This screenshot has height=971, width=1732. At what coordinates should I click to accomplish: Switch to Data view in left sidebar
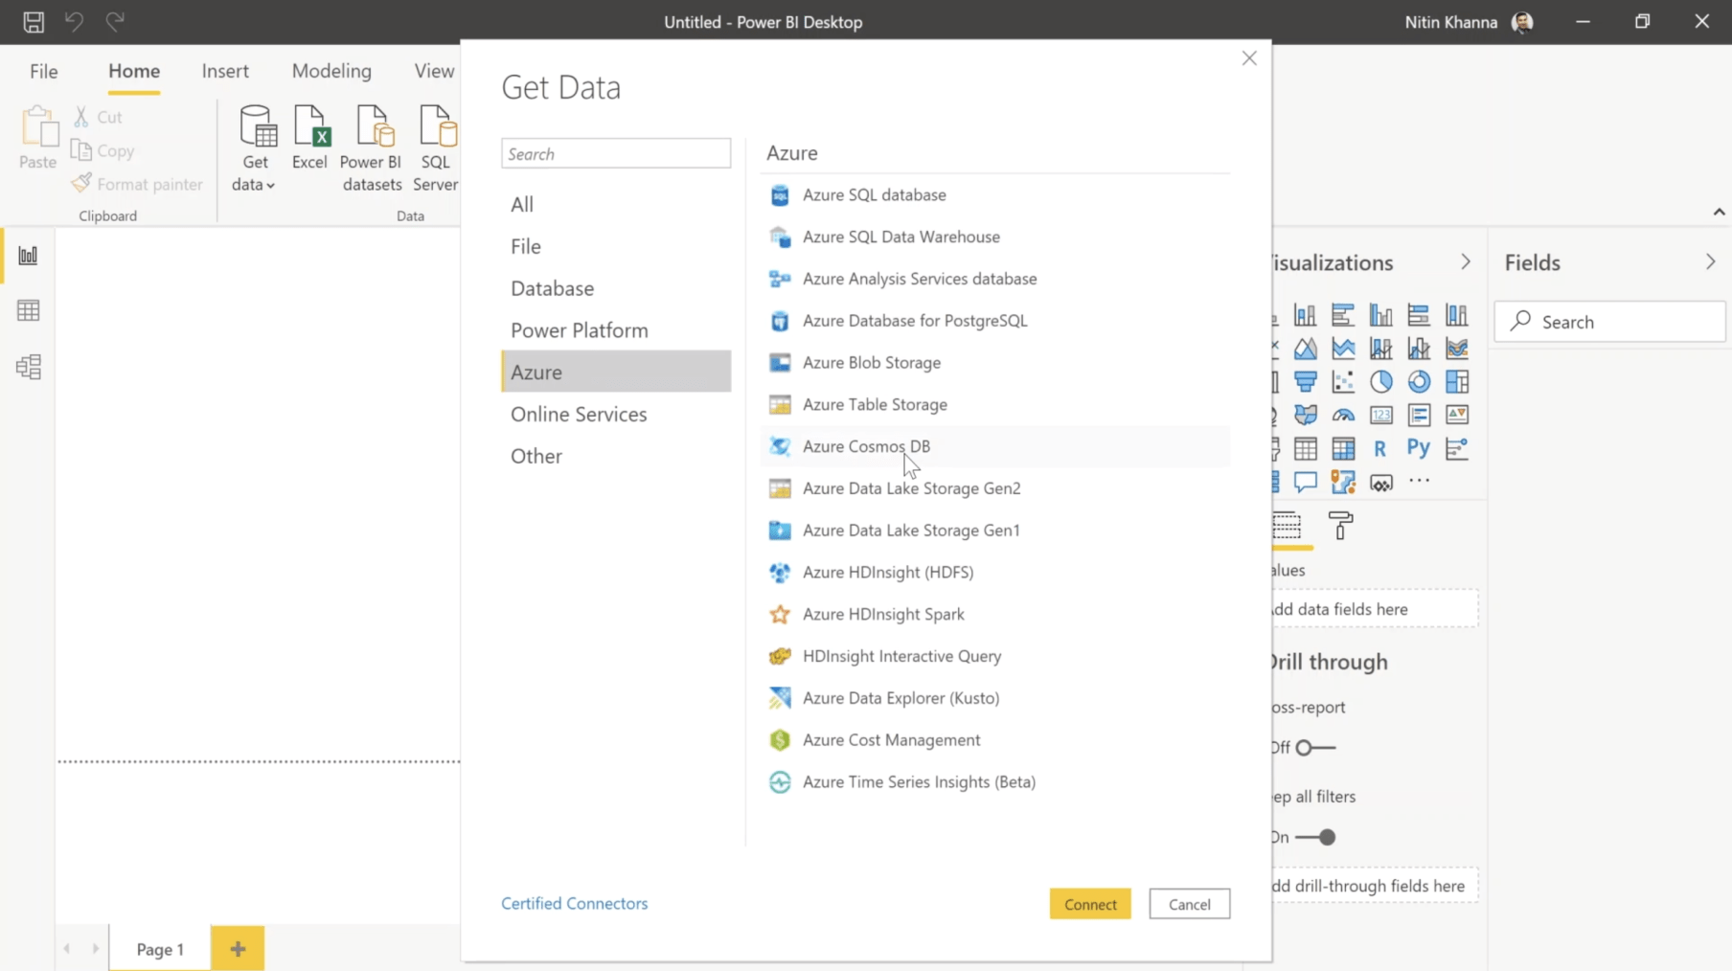pos(28,310)
